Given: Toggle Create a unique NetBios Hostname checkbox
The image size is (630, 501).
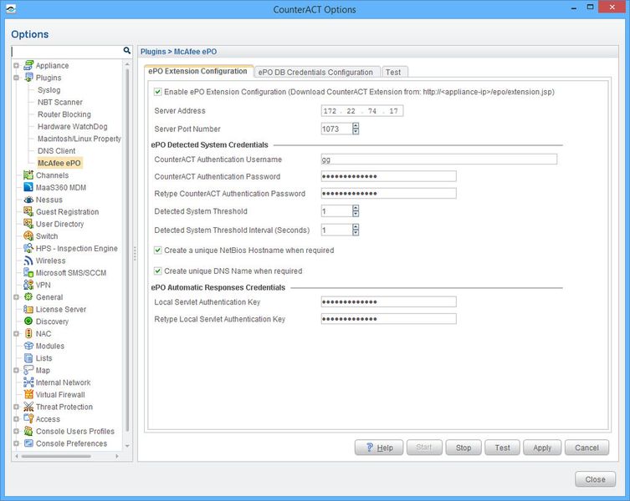Looking at the screenshot, I should click(x=158, y=250).
